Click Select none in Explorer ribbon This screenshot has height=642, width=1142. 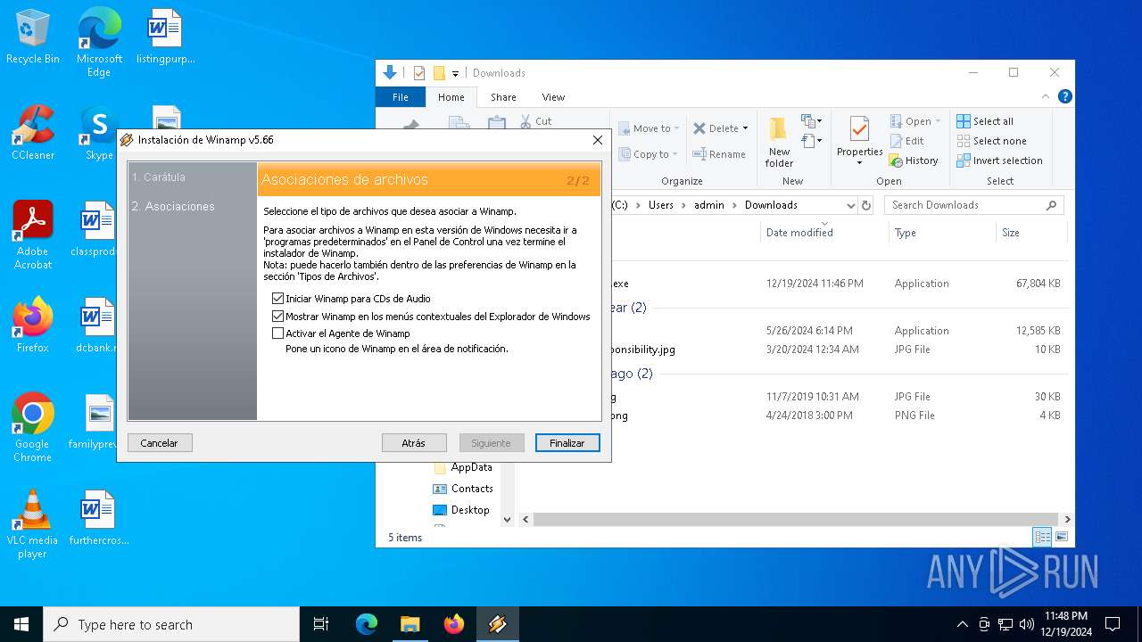[991, 141]
